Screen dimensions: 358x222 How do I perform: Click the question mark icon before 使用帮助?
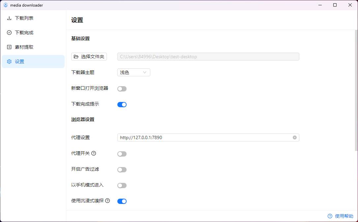coord(330,216)
